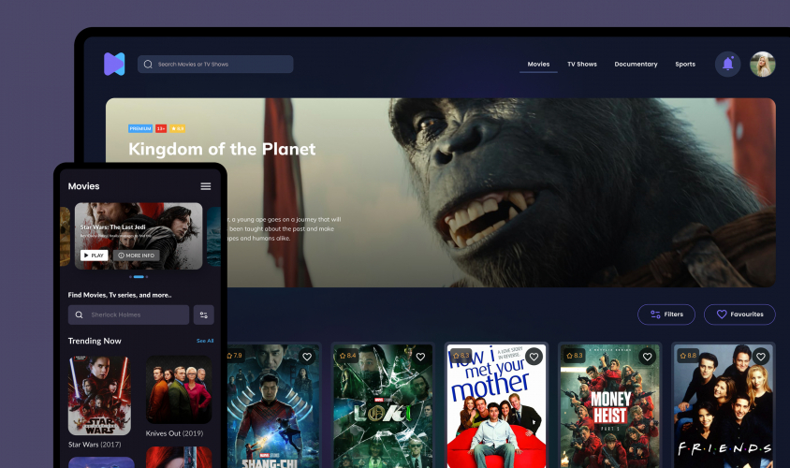Click the Find Movies, Tv series, and more.. text
This screenshot has height=468, width=790.
tap(120, 295)
